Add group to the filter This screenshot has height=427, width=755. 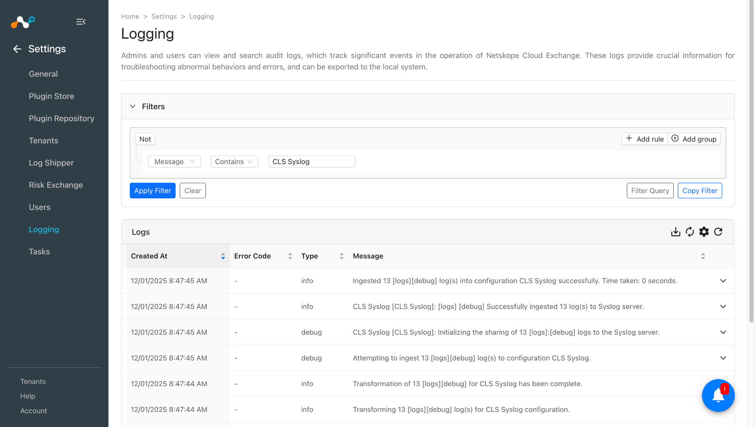(x=694, y=139)
